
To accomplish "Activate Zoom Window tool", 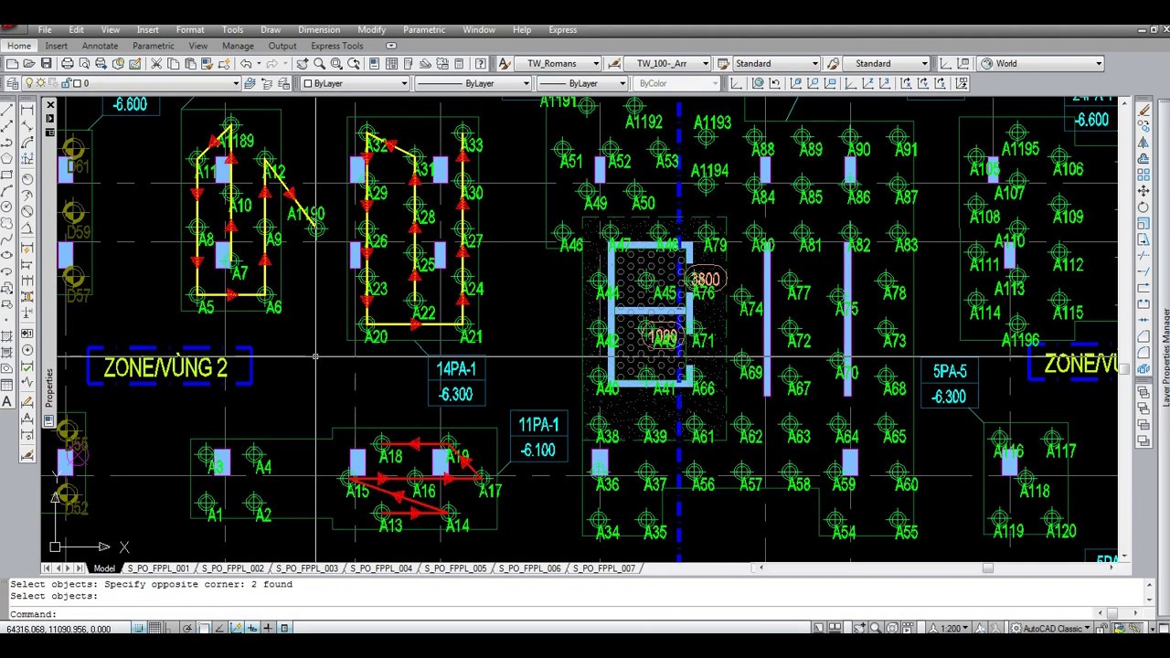I will click(336, 63).
